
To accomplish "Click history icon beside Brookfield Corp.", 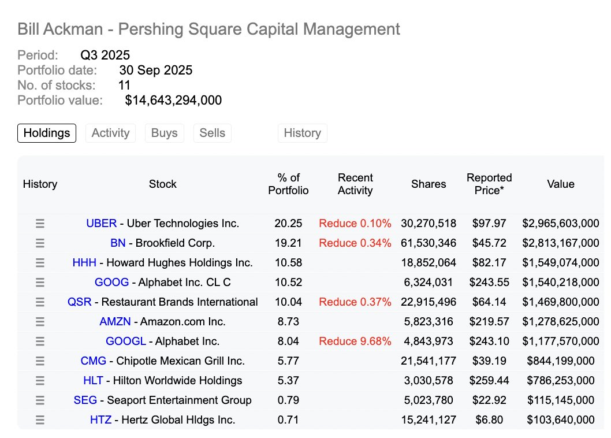I will point(40,243).
